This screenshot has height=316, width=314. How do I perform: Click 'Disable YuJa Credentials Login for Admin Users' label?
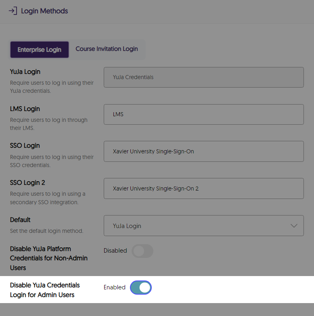coord(45,290)
